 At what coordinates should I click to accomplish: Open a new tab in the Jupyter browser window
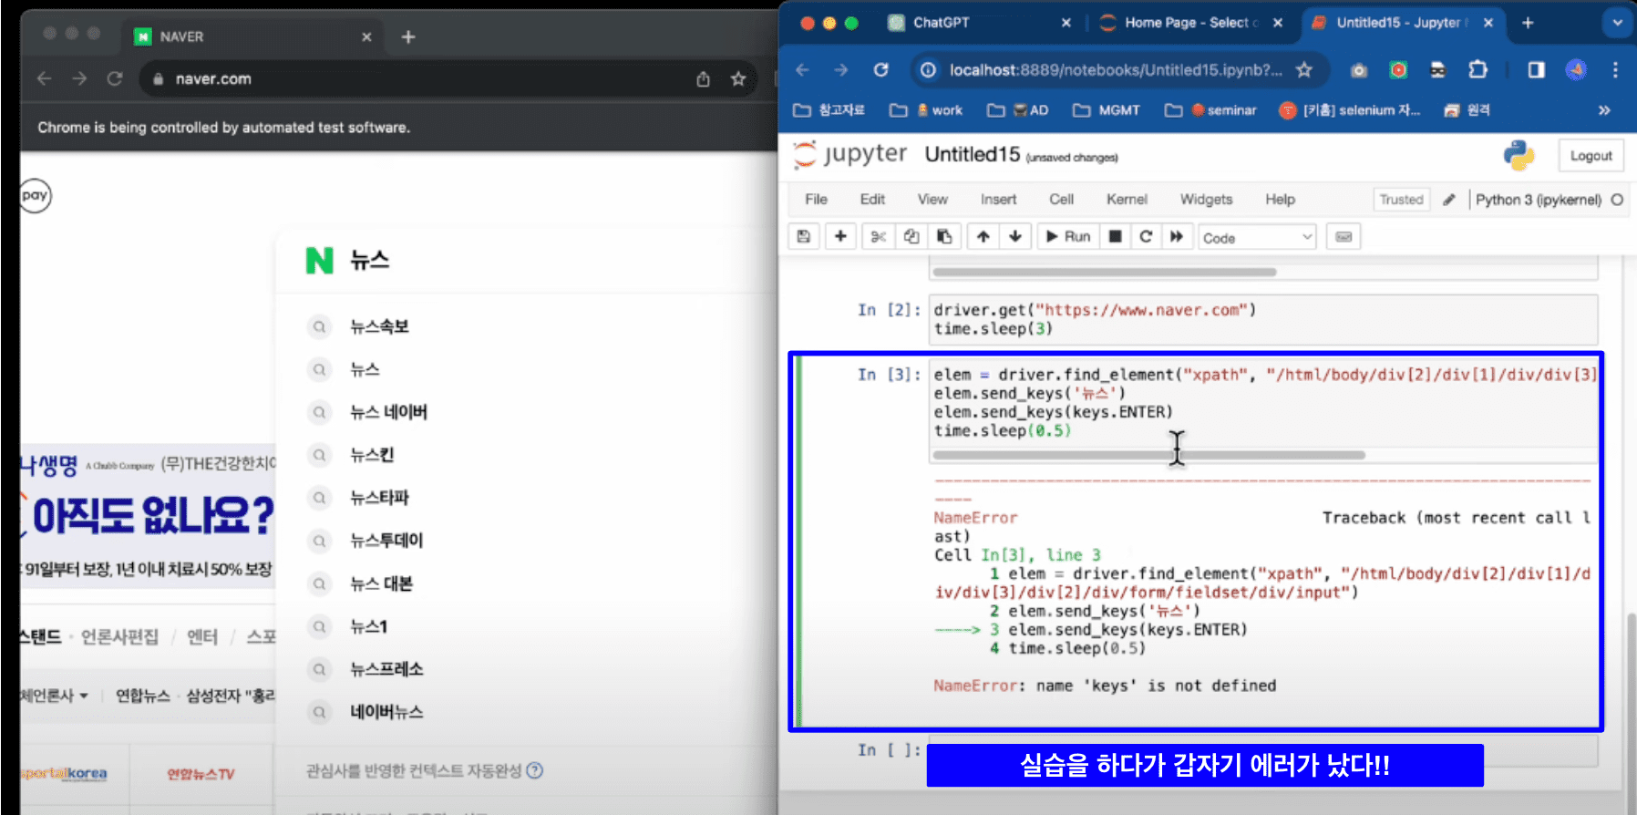(x=1528, y=23)
